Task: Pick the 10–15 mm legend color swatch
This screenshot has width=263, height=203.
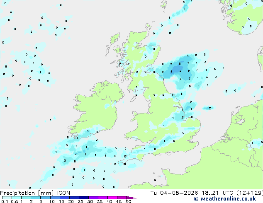Action: pyautogui.click(x=55, y=198)
